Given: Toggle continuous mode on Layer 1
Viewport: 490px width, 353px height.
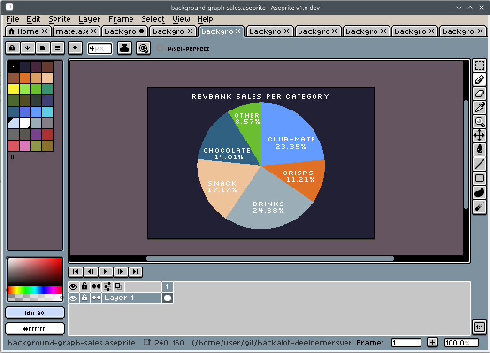Looking at the screenshot, I should (x=96, y=298).
